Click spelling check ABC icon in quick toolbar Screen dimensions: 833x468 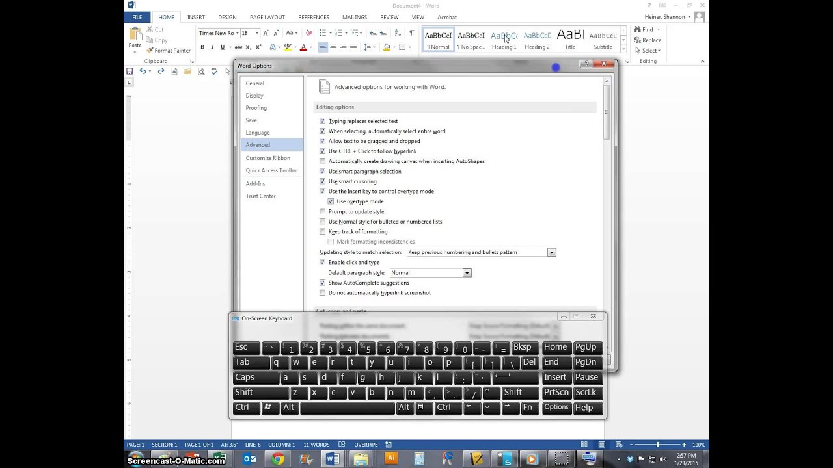point(214,71)
